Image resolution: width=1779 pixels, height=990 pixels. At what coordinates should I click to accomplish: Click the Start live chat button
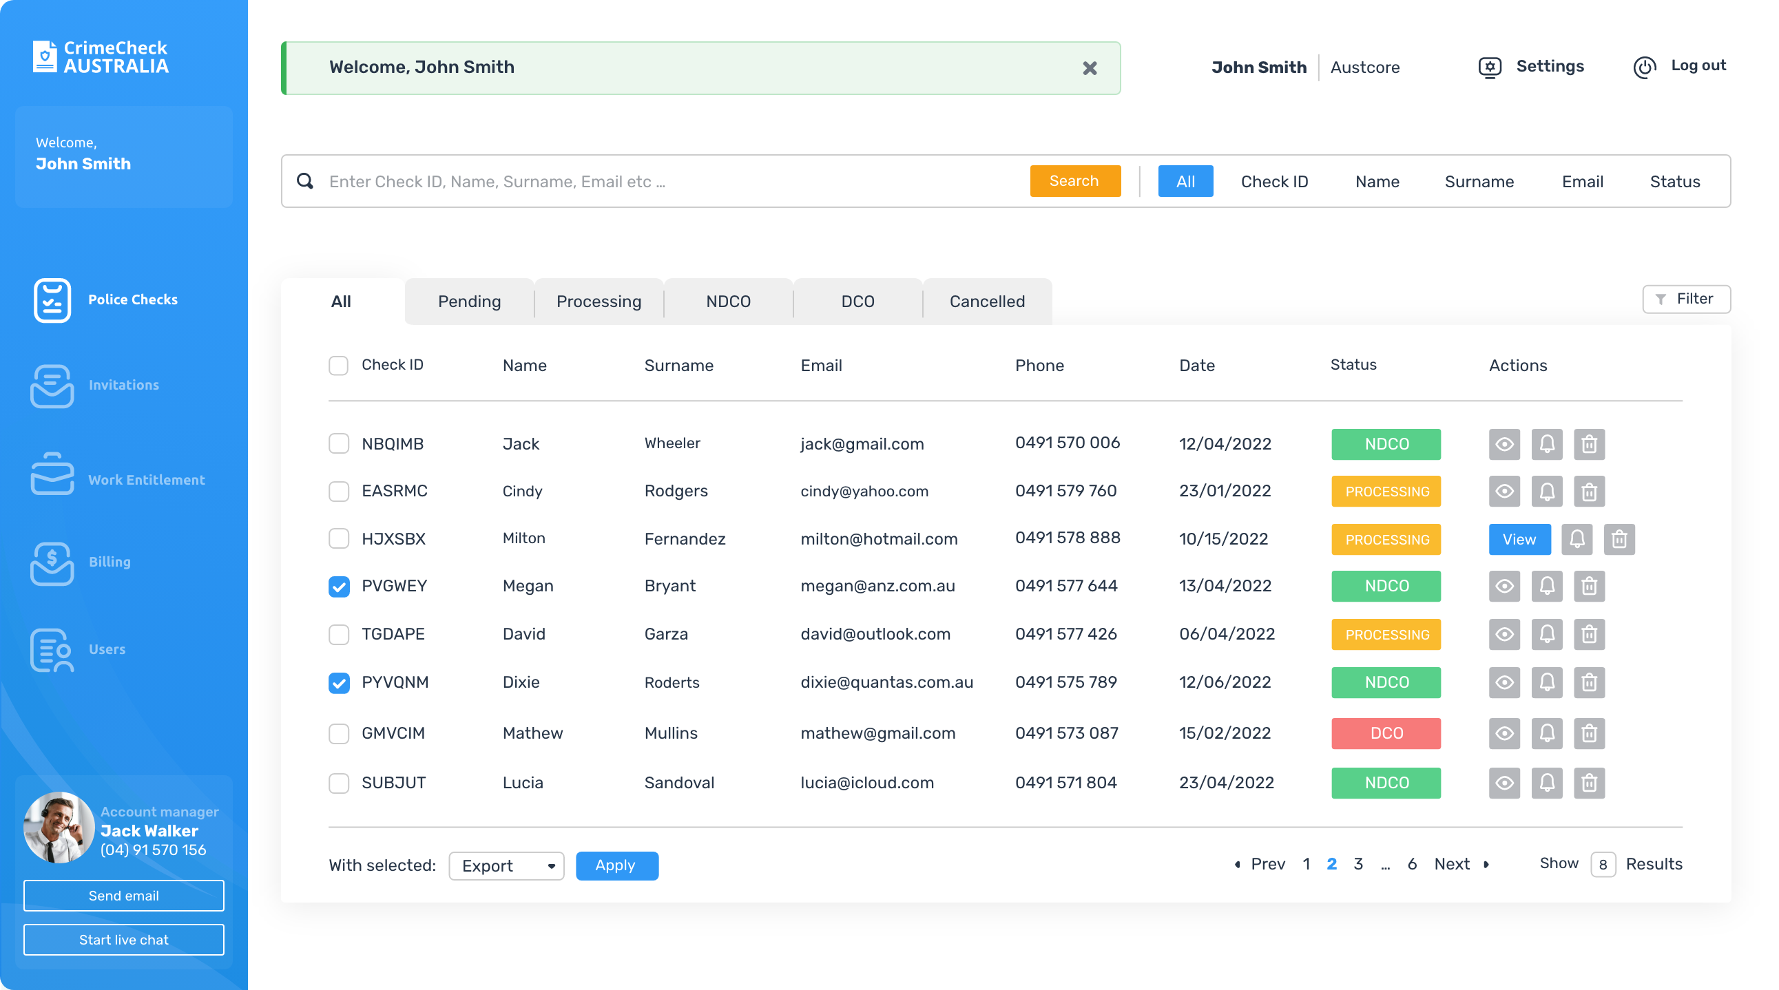click(123, 940)
